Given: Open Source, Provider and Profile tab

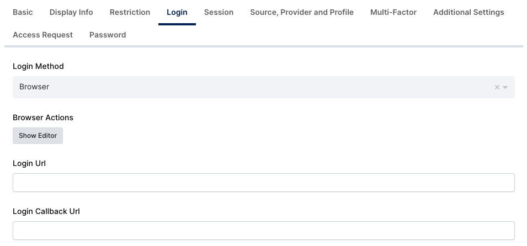Looking at the screenshot, I should tap(302, 12).
